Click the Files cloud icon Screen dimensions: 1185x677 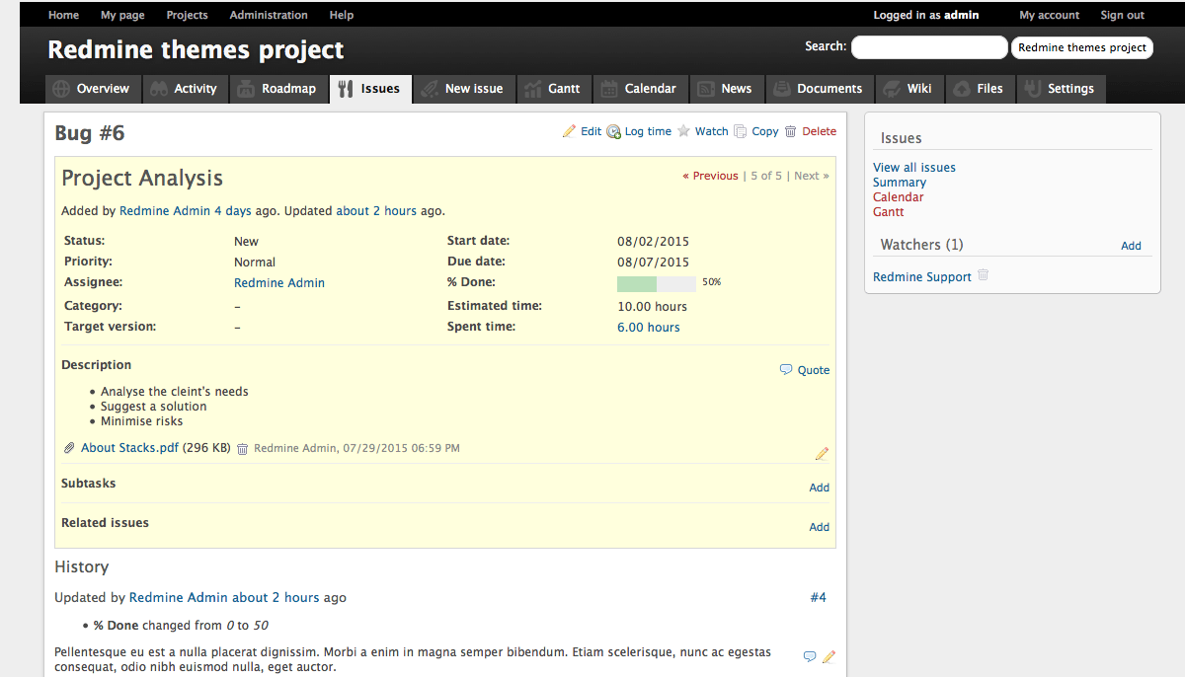962,89
